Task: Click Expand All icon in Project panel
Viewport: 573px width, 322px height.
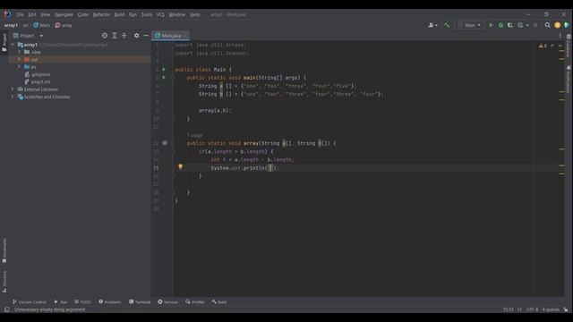Action: [x=115, y=36]
